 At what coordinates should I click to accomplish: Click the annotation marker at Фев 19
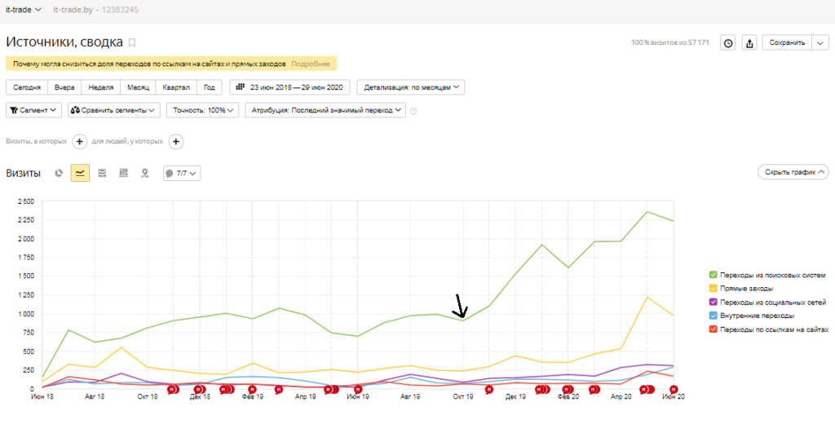coord(253,390)
